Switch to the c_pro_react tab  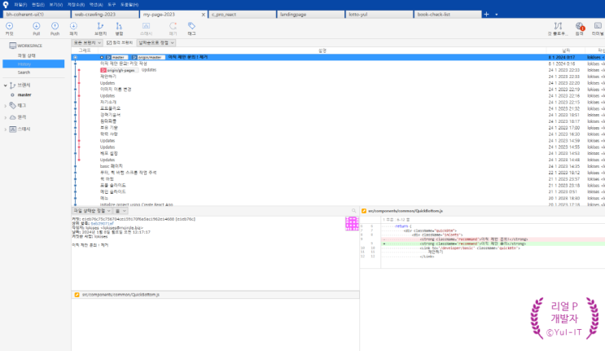(243, 15)
